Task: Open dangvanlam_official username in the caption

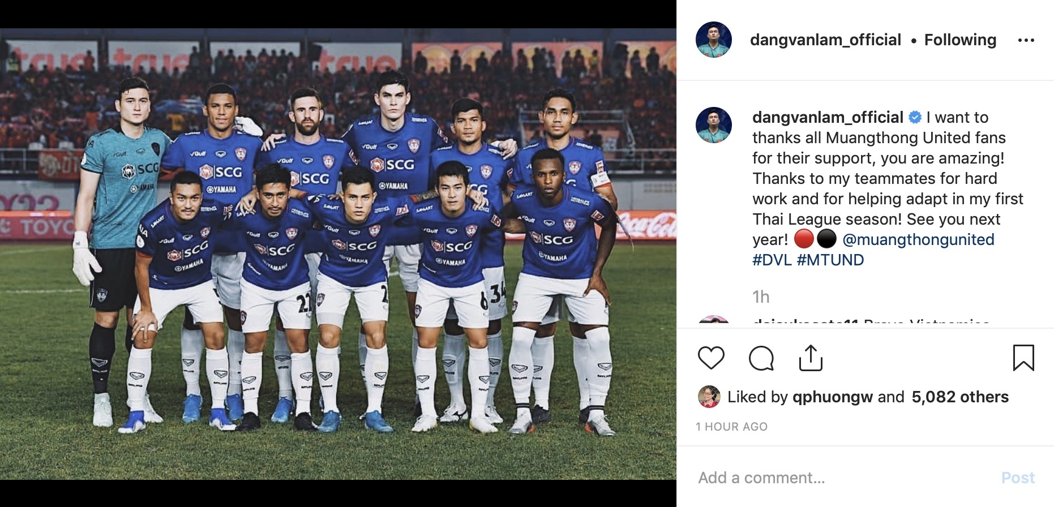Action: pos(827,118)
